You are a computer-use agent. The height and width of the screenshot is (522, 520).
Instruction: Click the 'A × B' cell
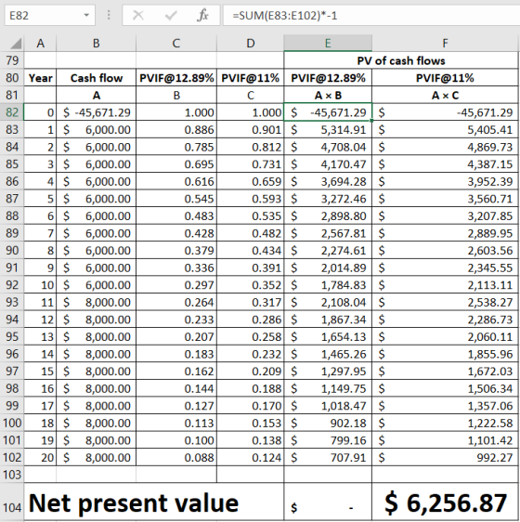pyautogui.click(x=328, y=96)
